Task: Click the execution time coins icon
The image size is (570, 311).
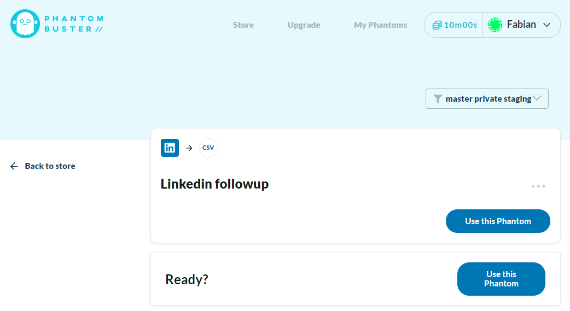Action: coord(437,25)
